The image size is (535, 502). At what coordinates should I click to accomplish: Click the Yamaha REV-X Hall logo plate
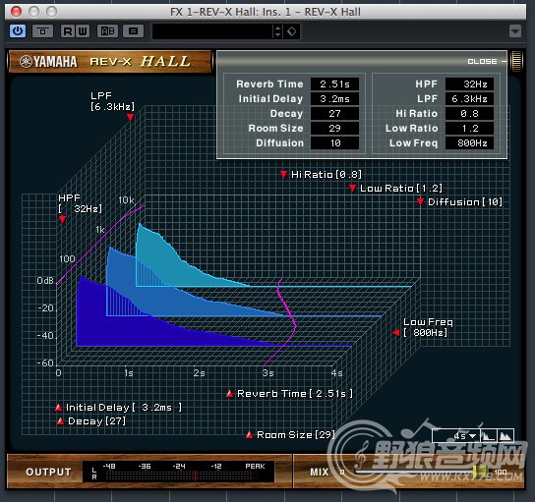pyautogui.click(x=109, y=61)
